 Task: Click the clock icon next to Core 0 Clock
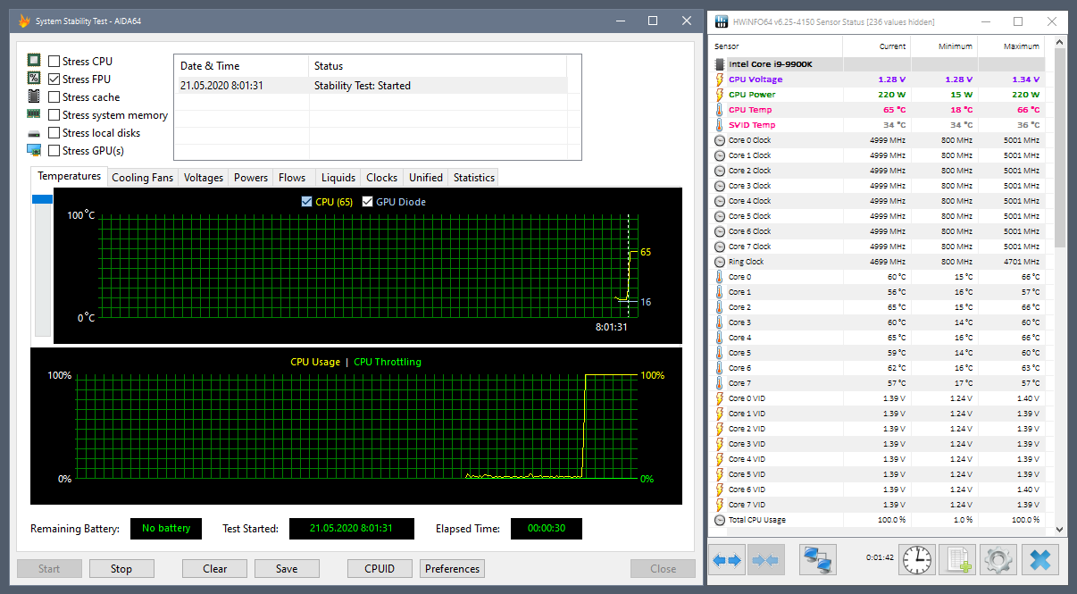(720, 140)
